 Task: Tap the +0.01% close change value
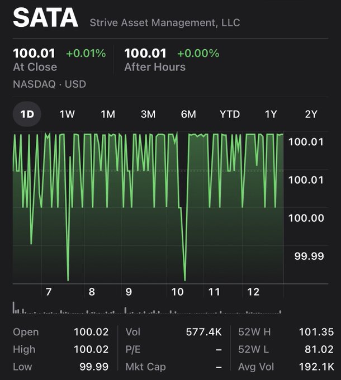point(86,53)
